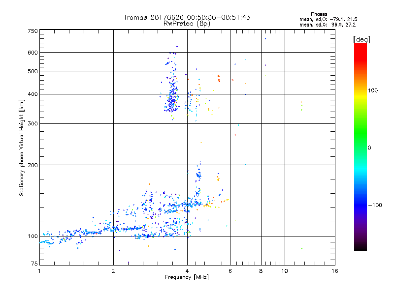Click the y-axis tick label '600'
Viewport: 394px width, 295px height.
click(x=33, y=53)
